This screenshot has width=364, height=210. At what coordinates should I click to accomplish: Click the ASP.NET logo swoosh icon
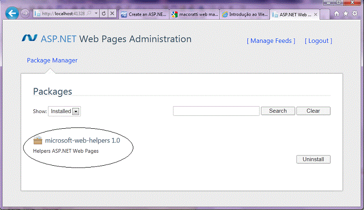coord(30,38)
